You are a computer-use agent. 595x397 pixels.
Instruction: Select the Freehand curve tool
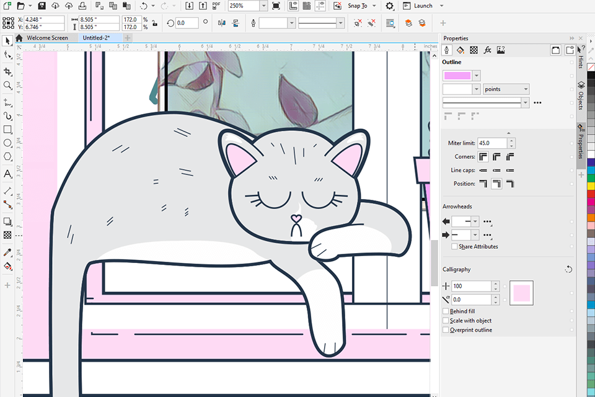[7, 102]
